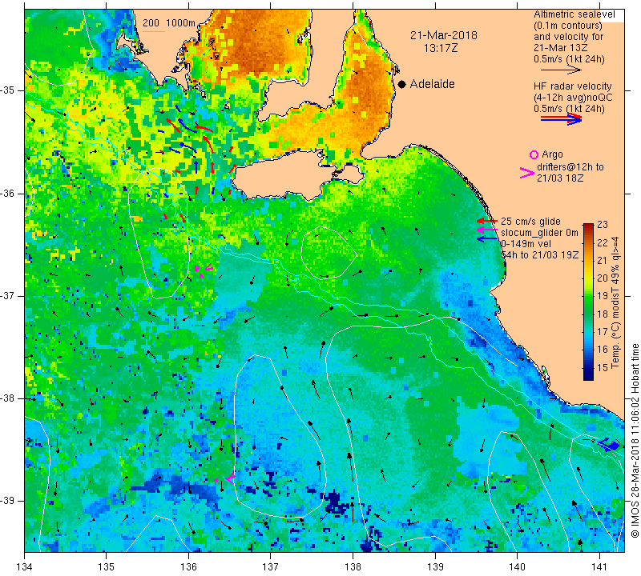Click the temperature color bar scale
641x576 pixels.
(588, 302)
